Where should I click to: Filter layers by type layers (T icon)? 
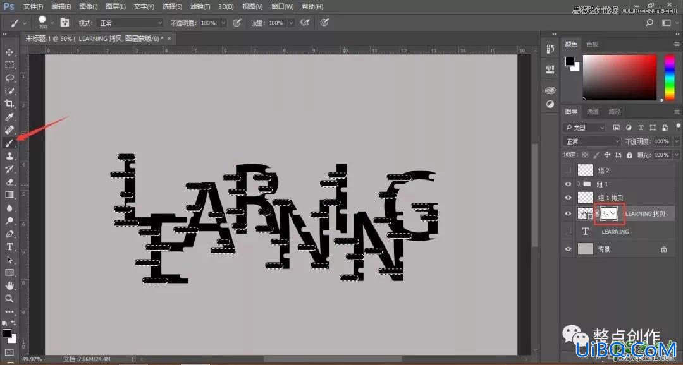(x=640, y=128)
